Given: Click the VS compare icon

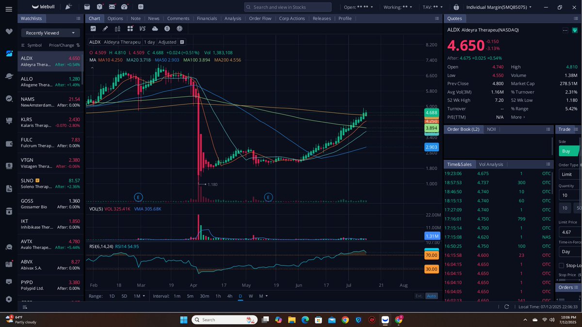Looking at the screenshot, I should pos(143,29).
